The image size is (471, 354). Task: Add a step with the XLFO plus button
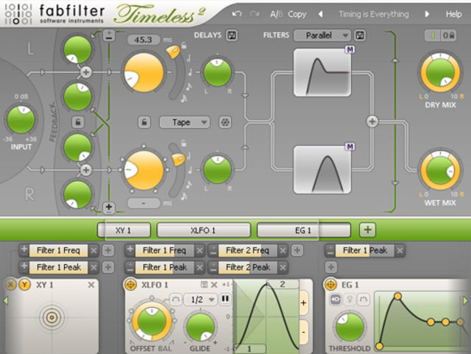point(303,302)
